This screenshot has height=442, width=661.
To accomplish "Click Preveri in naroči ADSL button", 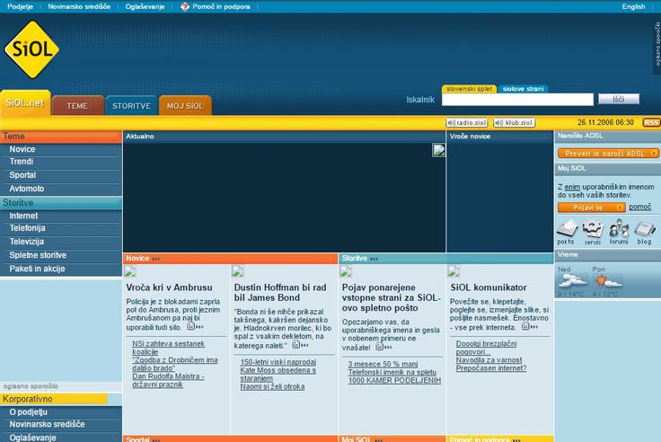I will [608, 154].
